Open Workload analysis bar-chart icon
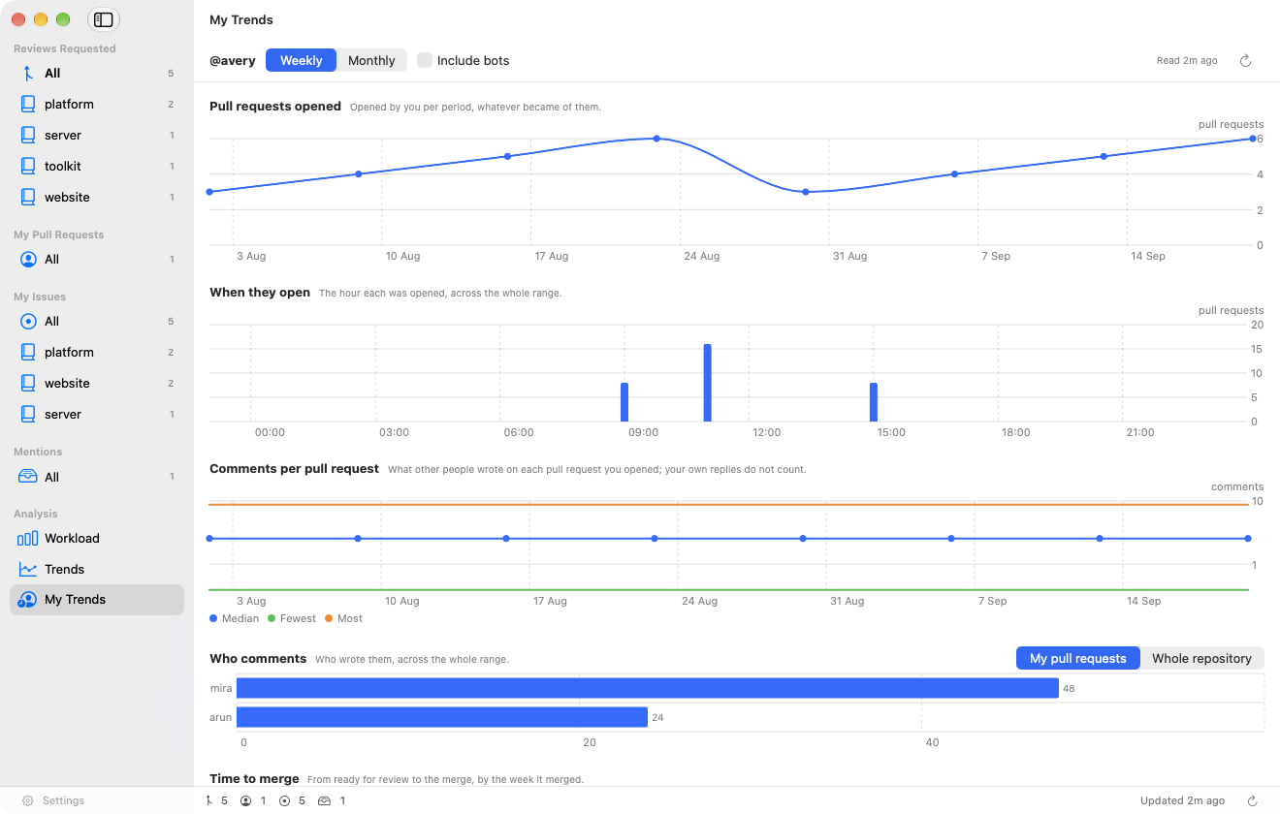Viewport: 1280px width, 814px height. [28, 539]
